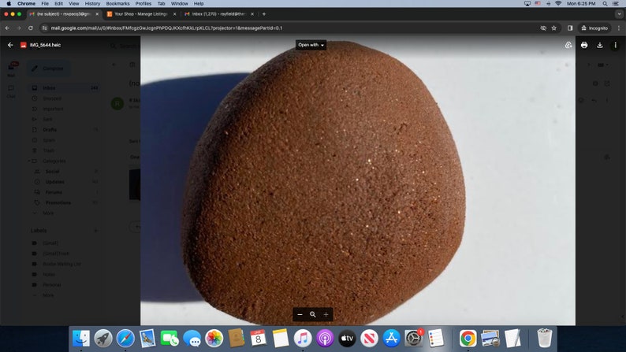The height and width of the screenshot is (352, 626).
Task: Zoom in with the plus button
Action: pos(326,314)
